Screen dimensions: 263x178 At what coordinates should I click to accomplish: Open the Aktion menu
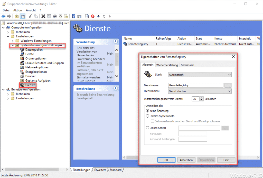point(17,10)
